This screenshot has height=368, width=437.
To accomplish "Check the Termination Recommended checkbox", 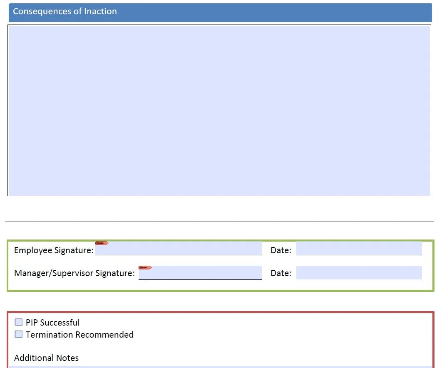I will [x=19, y=334].
